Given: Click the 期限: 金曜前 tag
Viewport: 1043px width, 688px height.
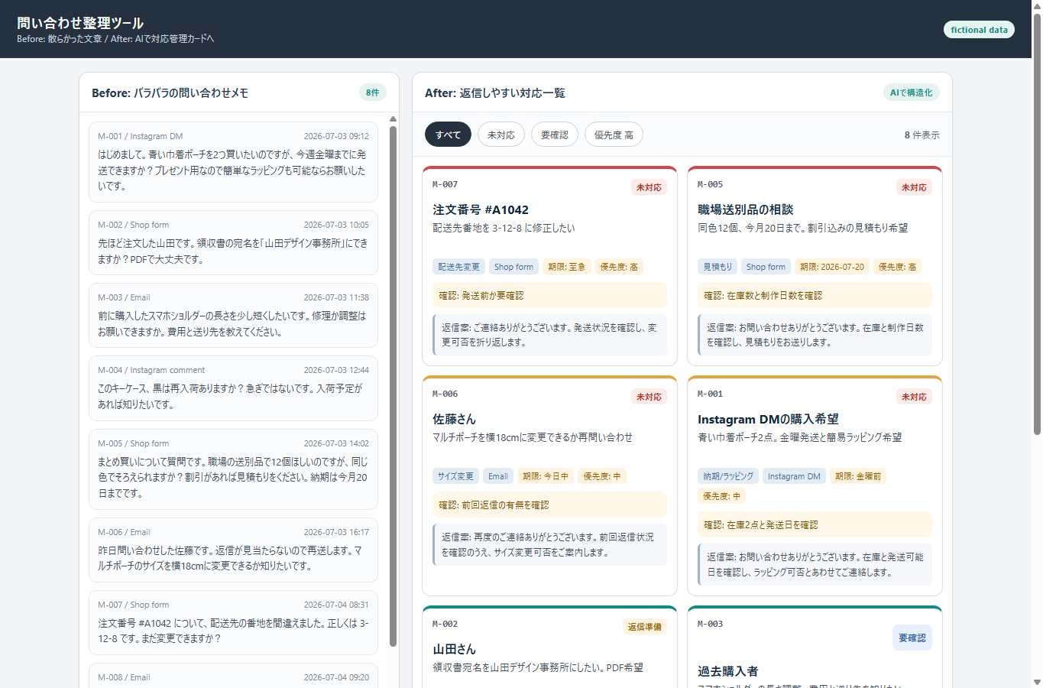Looking at the screenshot, I should (x=858, y=476).
